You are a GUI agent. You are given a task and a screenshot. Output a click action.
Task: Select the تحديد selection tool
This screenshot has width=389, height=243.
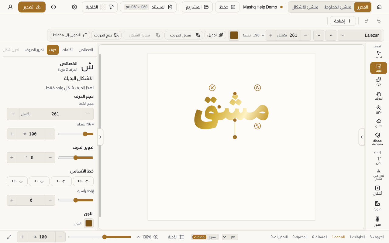coord(378,55)
